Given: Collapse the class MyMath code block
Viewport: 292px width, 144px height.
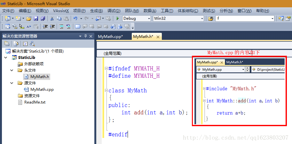Looking at the screenshot, I should coord(106,90).
